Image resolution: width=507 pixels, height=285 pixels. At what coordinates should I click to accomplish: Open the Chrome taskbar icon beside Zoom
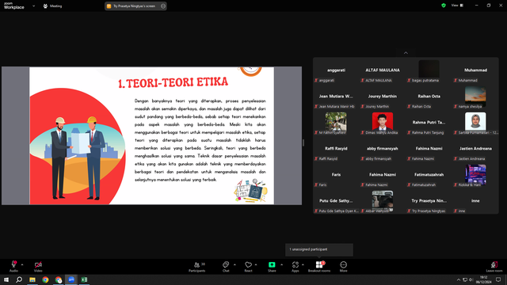[58, 279]
